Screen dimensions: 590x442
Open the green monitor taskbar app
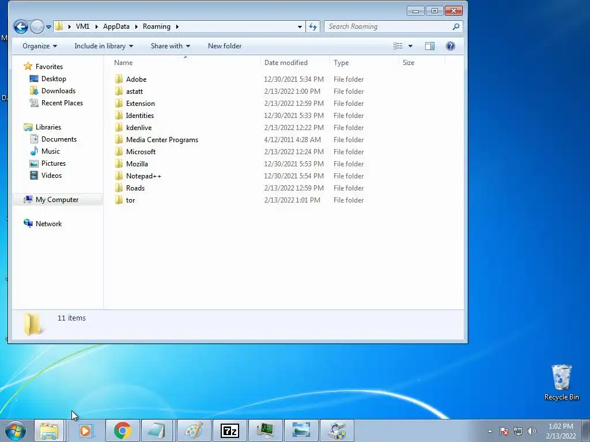(x=265, y=430)
